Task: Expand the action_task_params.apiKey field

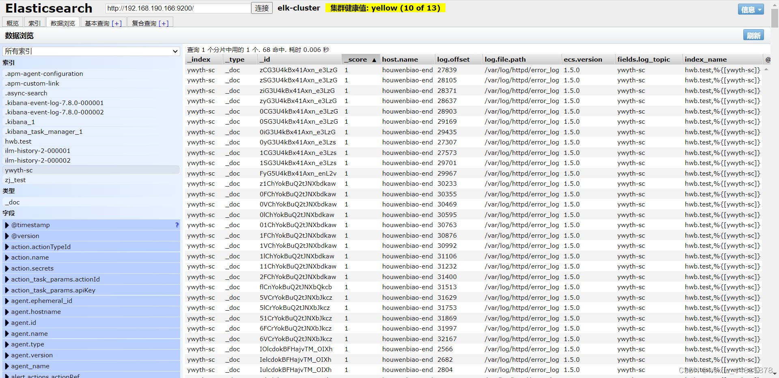Action: 7,290
